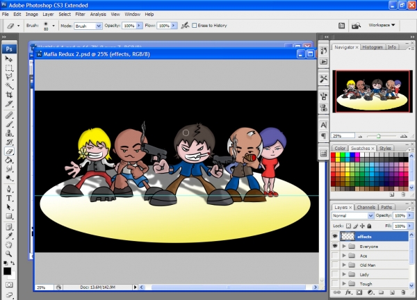Select the Magic Wand tool
Screen dimensions: 417x300
coord(9,86)
